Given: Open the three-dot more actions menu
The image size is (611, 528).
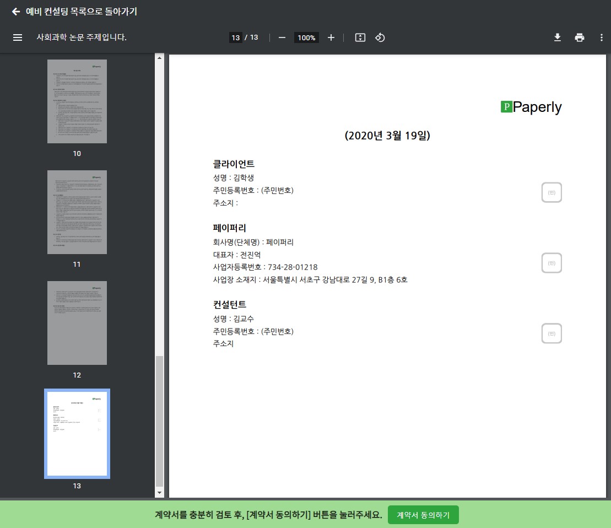Looking at the screenshot, I should click(x=601, y=37).
